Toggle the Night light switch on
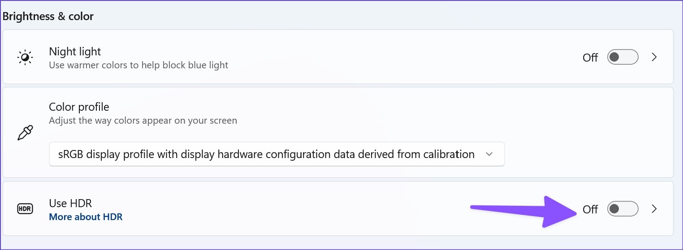Viewport: 683px width, 250px height. coord(622,57)
